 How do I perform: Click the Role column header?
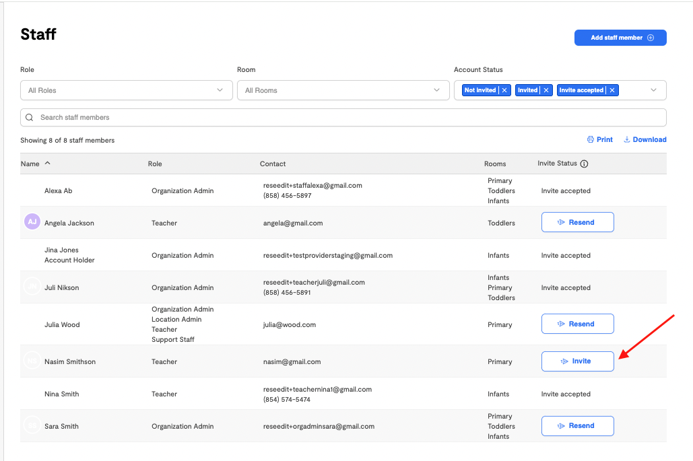[155, 164]
